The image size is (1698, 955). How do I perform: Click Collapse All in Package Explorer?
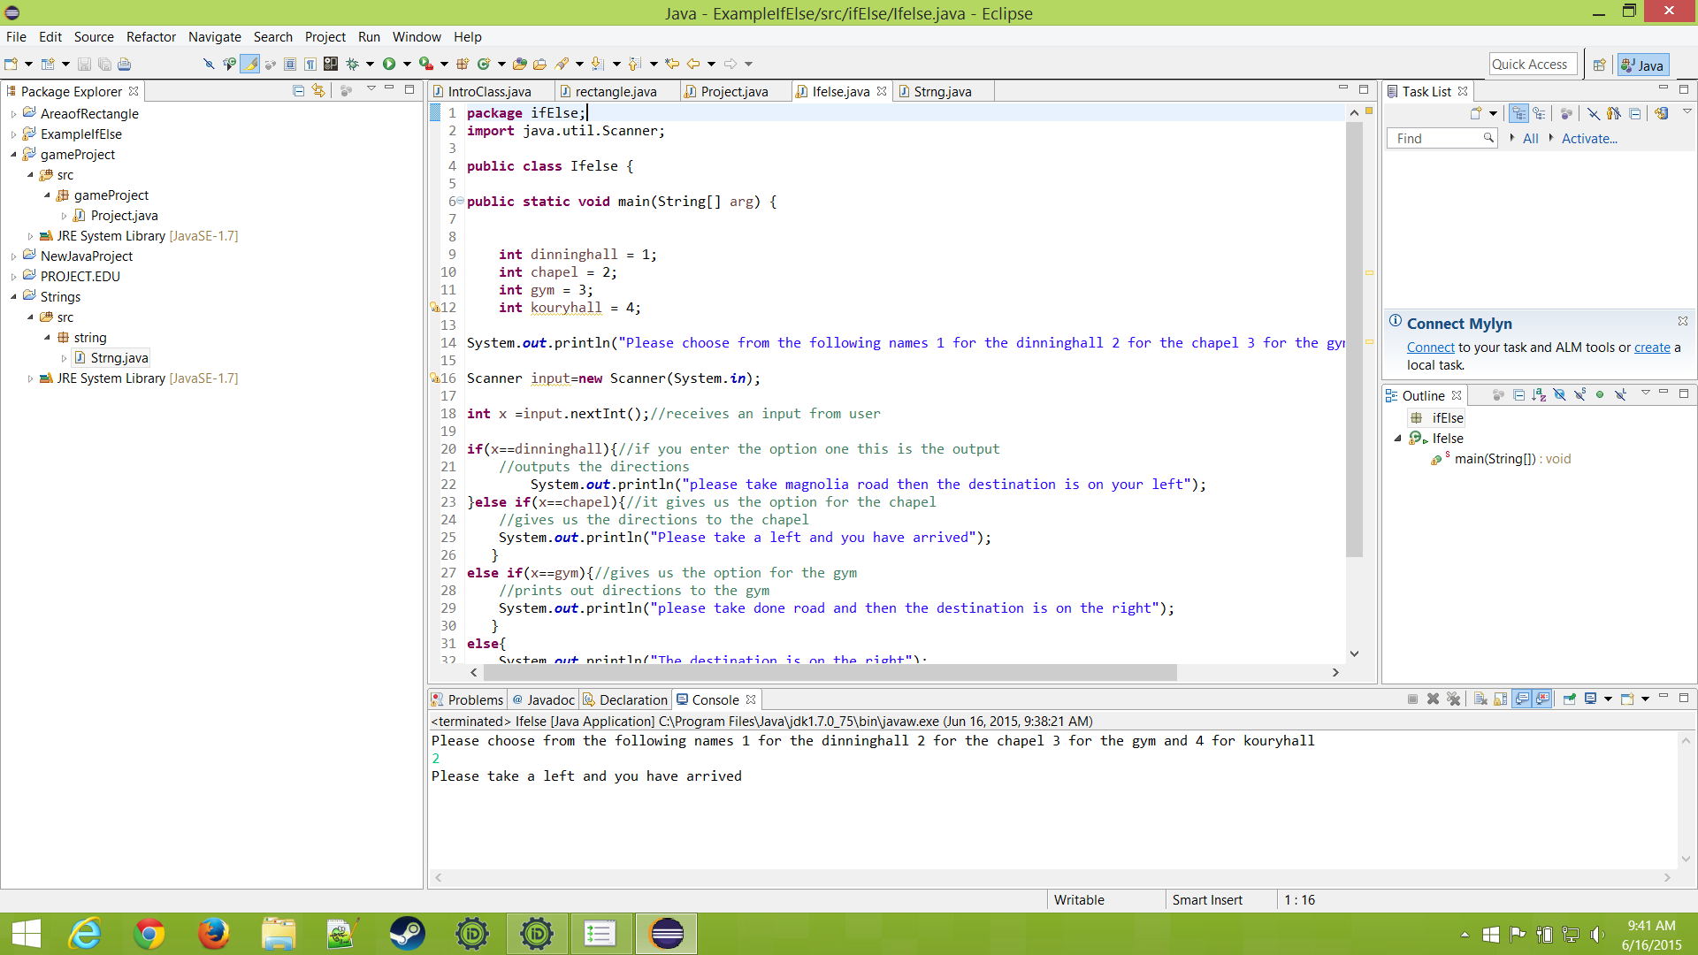[298, 90]
